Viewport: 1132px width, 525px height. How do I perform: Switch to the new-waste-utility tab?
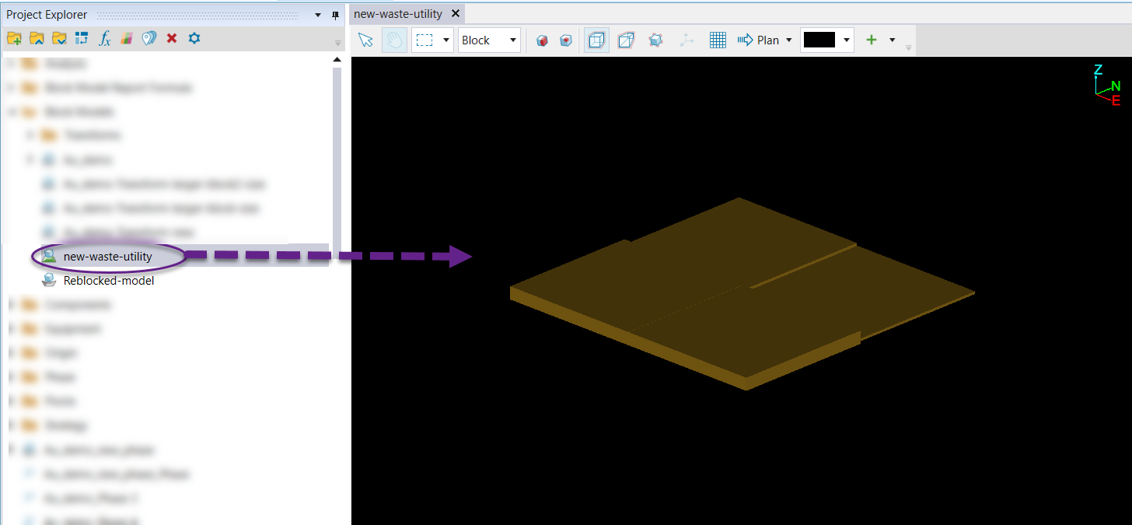(x=398, y=14)
